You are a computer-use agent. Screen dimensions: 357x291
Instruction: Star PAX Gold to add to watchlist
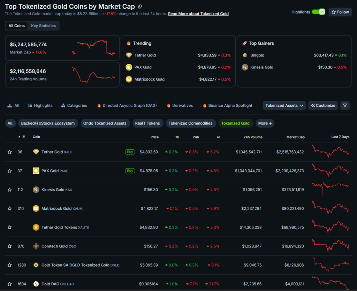pos(9,171)
